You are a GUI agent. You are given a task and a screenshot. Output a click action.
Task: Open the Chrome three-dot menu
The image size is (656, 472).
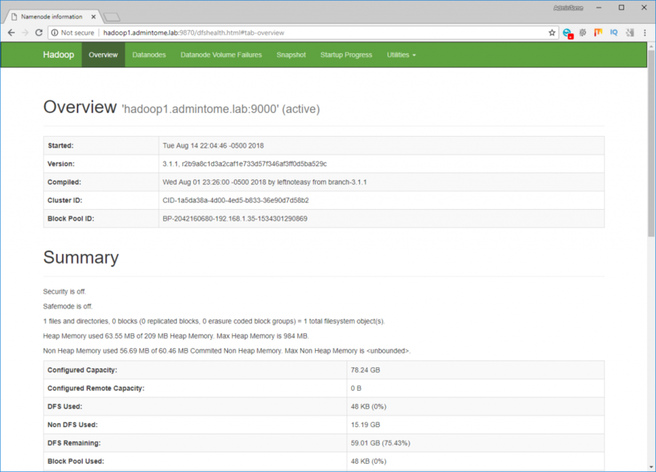coord(645,33)
